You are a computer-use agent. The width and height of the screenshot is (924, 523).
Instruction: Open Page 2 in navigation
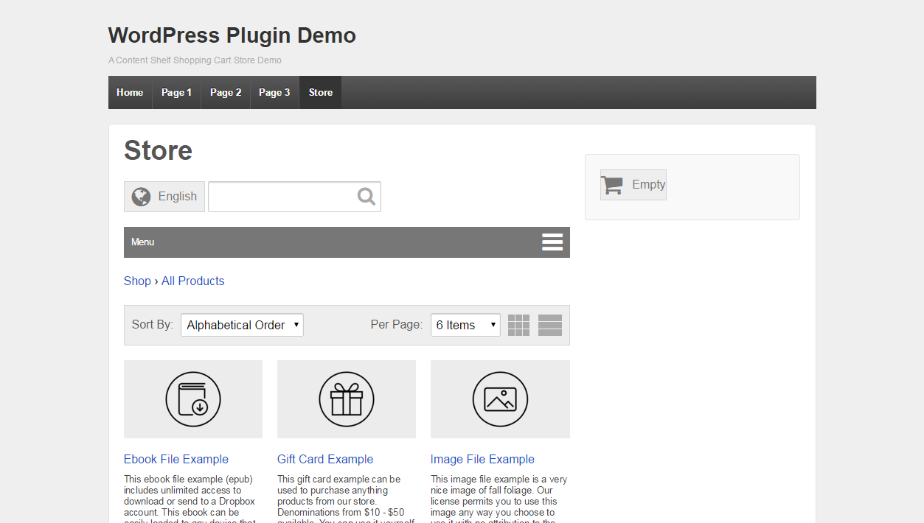(226, 92)
